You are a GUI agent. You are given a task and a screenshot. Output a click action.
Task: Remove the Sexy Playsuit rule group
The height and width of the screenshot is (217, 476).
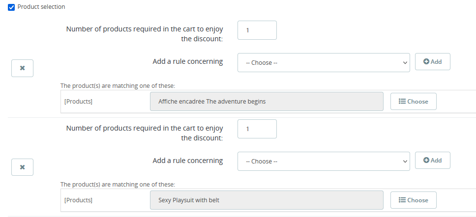(x=22, y=167)
